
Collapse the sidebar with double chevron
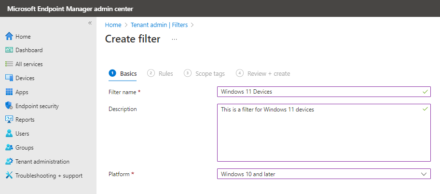(x=90, y=23)
